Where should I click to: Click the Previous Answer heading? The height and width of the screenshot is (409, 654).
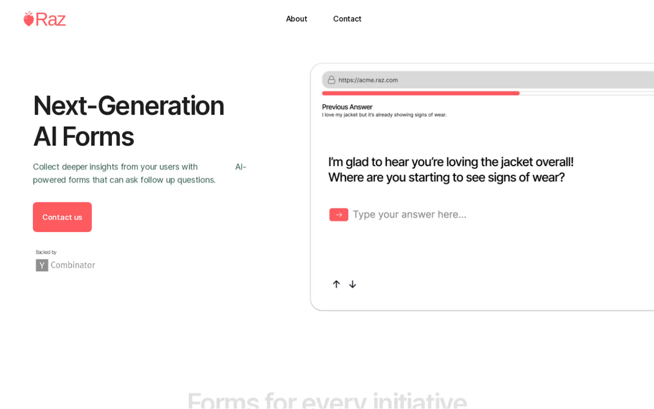347,107
